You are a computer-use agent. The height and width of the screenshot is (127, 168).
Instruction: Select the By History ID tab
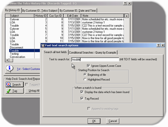pyautogui.click(x=13, y=10)
